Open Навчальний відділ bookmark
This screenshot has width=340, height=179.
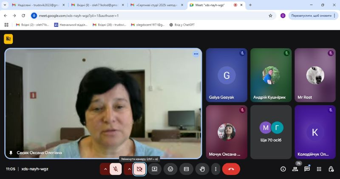pyautogui.click(x=71, y=25)
